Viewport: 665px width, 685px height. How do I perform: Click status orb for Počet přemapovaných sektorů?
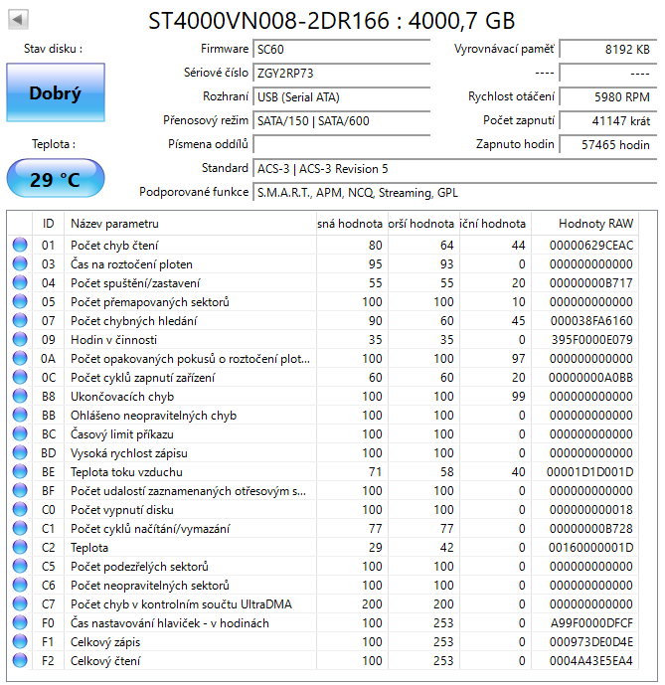(x=20, y=301)
